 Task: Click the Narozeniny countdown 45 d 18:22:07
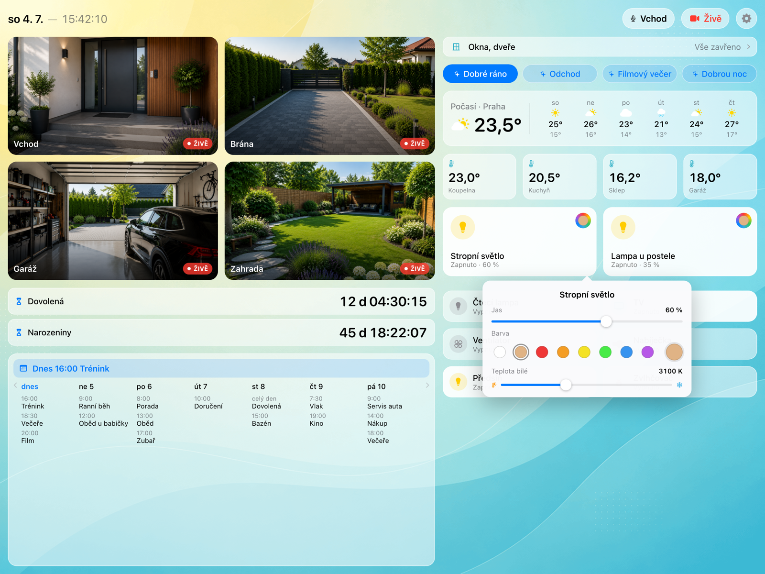click(x=383, y=332)
